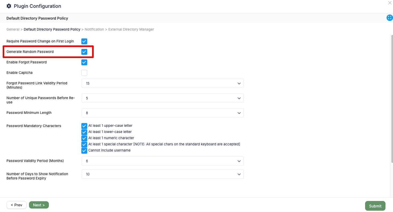
Task: Click the Plugin Configuration gear icon
Action: click(9, 6)
